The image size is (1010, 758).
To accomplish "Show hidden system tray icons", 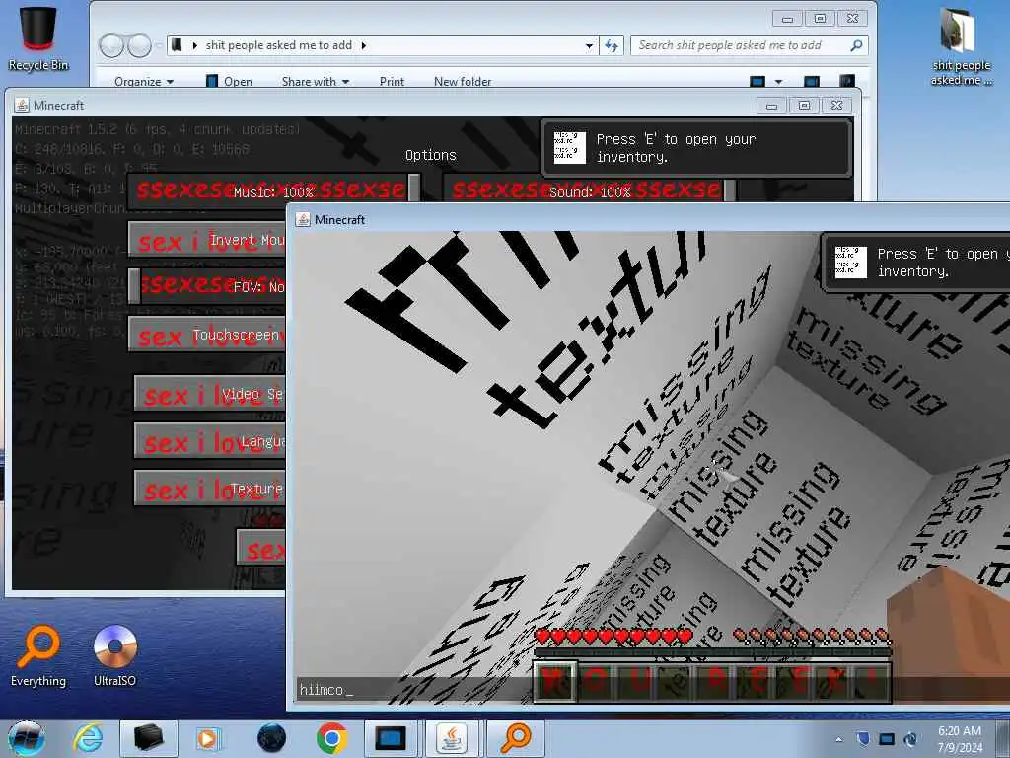I will (x=838, y=739).
